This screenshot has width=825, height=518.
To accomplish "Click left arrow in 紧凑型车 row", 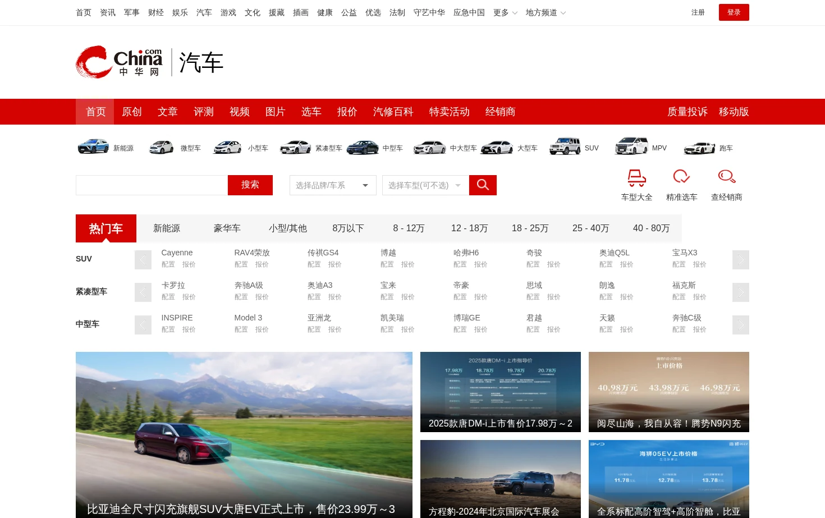I will coord(143,292).
